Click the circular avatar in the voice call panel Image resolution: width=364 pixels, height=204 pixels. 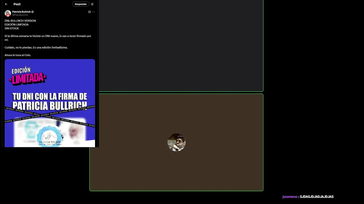[176, 143]
